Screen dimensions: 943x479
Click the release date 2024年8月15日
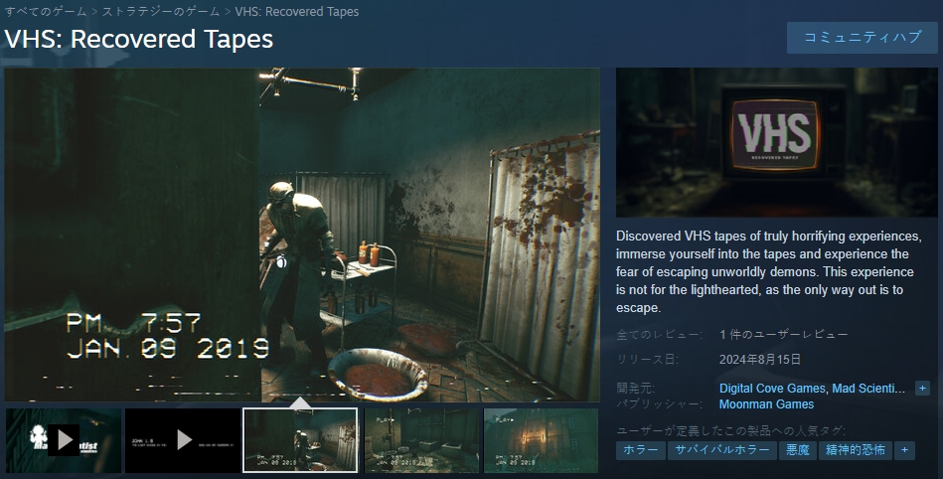pos(759,360)
